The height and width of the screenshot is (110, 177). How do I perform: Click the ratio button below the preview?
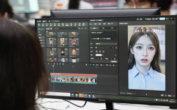pos(170,96)
